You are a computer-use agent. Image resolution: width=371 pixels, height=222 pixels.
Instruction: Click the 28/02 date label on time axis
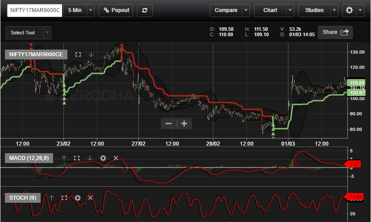pos(213,144)
